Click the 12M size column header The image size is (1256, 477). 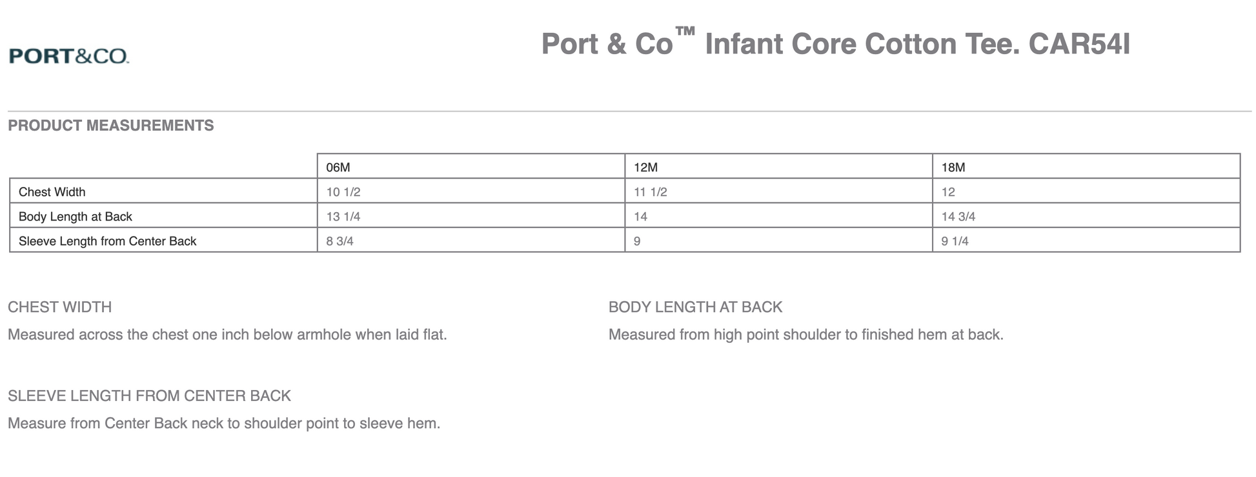(645, 168)
